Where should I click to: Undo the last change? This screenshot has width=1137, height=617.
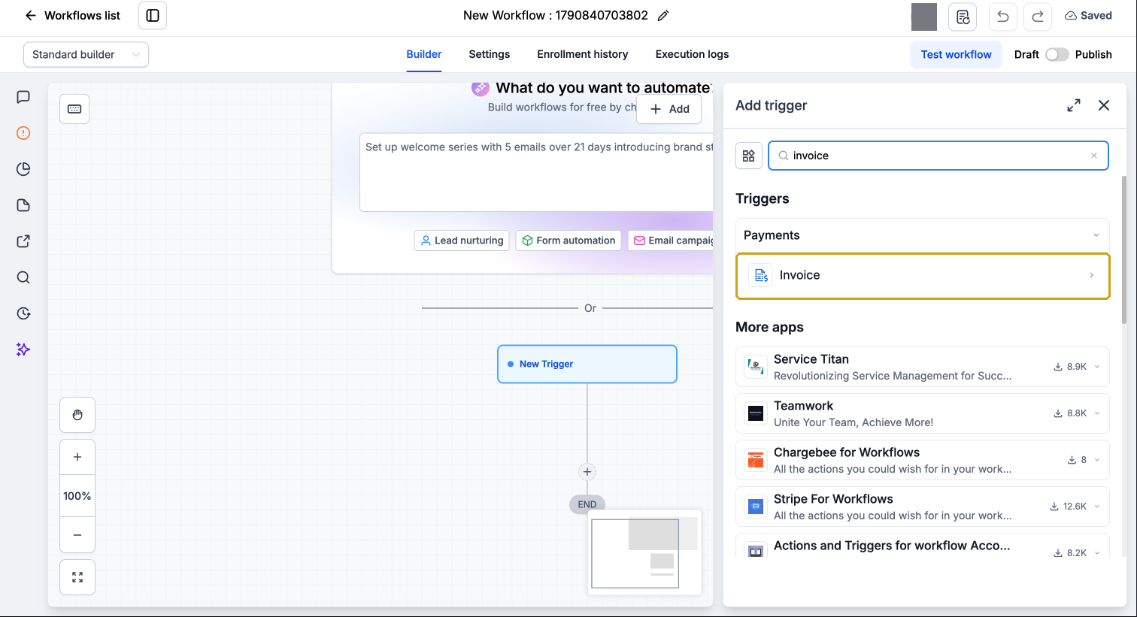point(1002,16)
